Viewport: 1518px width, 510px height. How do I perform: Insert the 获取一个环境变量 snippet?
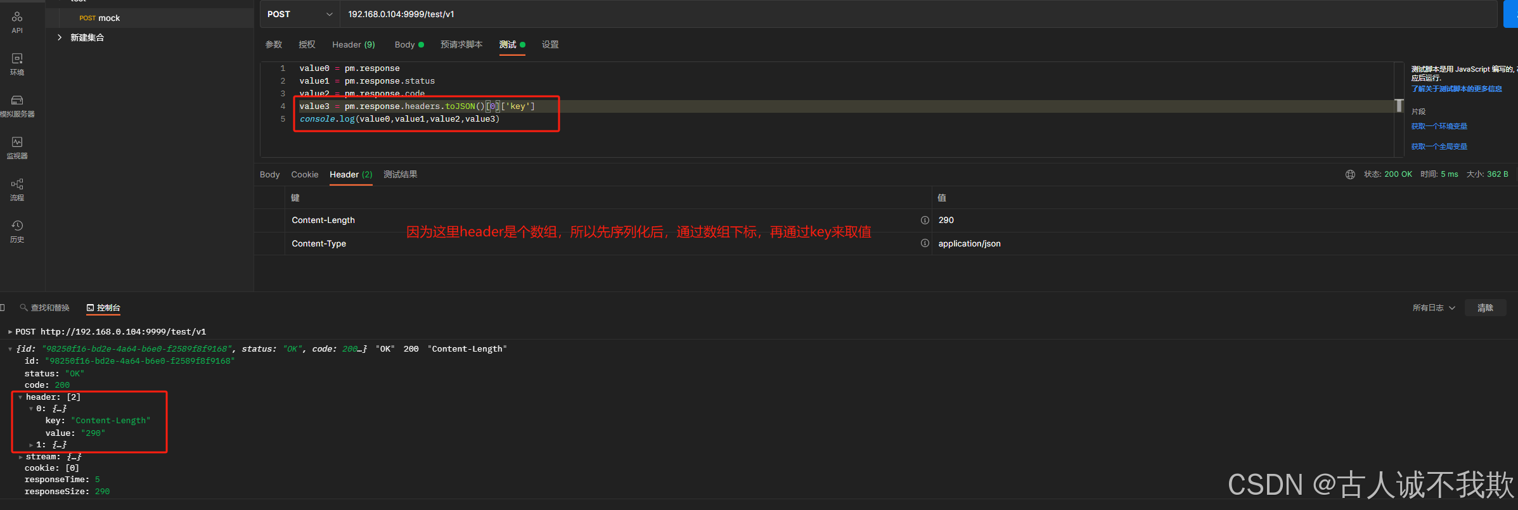tap(1439, 126)
